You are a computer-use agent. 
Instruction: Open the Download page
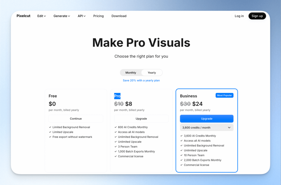(119, 16)
